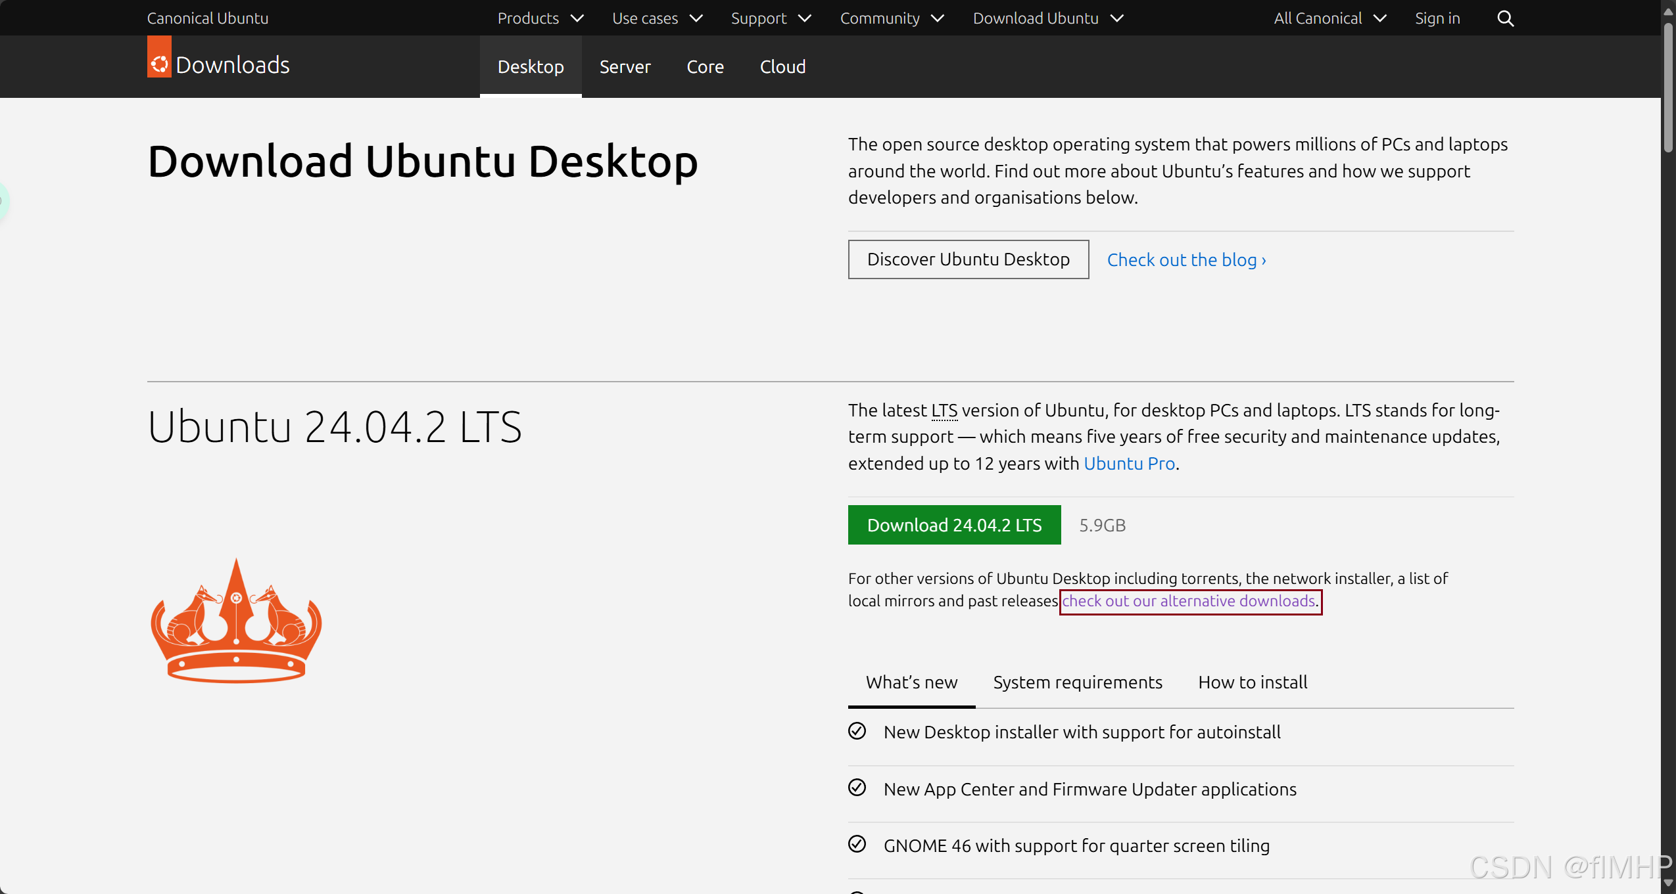Click checkmark icon beside New App Center
Viewport: 1676px width, 894px height.
click(857, 788)
